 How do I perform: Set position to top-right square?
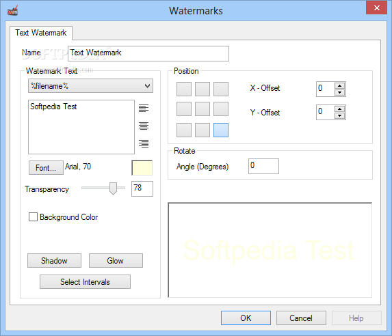tap(221, 89)
